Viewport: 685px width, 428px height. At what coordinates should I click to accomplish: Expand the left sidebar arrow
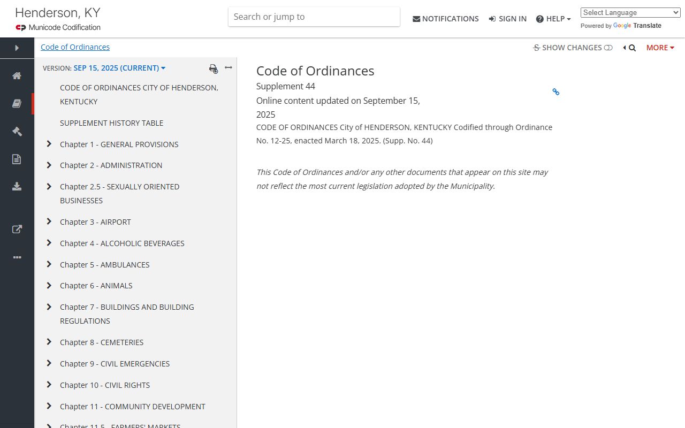tap(17, 48)
